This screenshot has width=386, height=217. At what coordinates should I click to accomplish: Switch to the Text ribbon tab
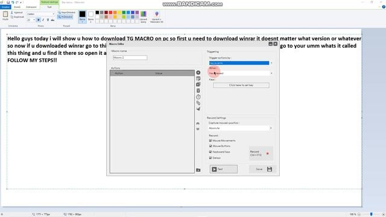49,7
